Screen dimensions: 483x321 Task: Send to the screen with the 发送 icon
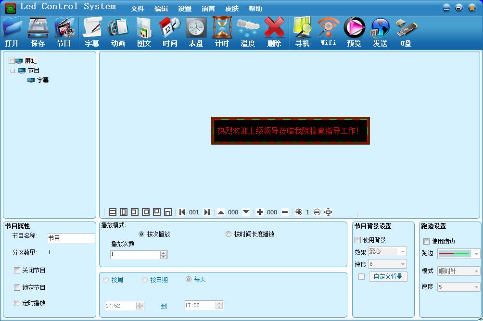(380, 32)
